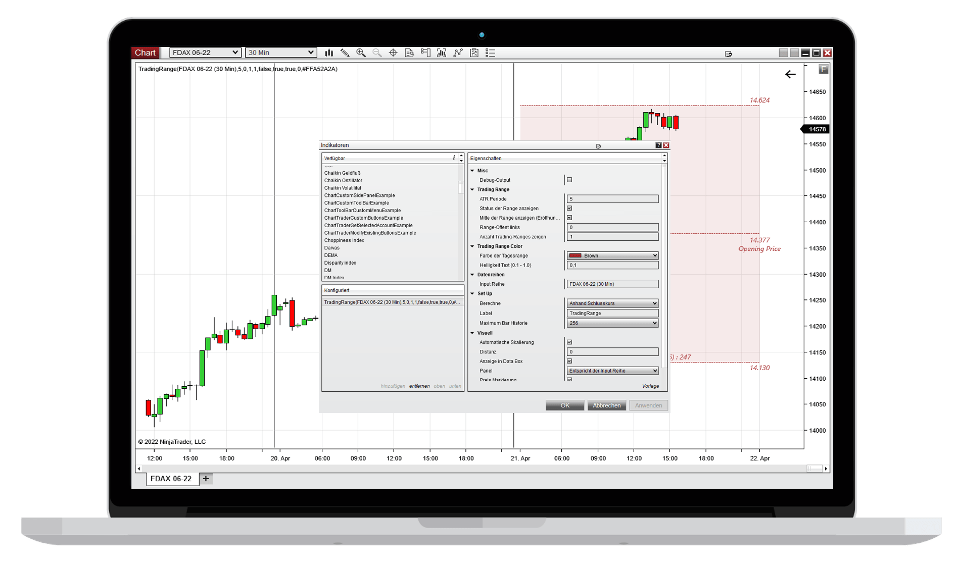The width and height of the screenshot is (960, 568).
Task: Select the pencil drawing tools icon
Action: coord(345,53)
